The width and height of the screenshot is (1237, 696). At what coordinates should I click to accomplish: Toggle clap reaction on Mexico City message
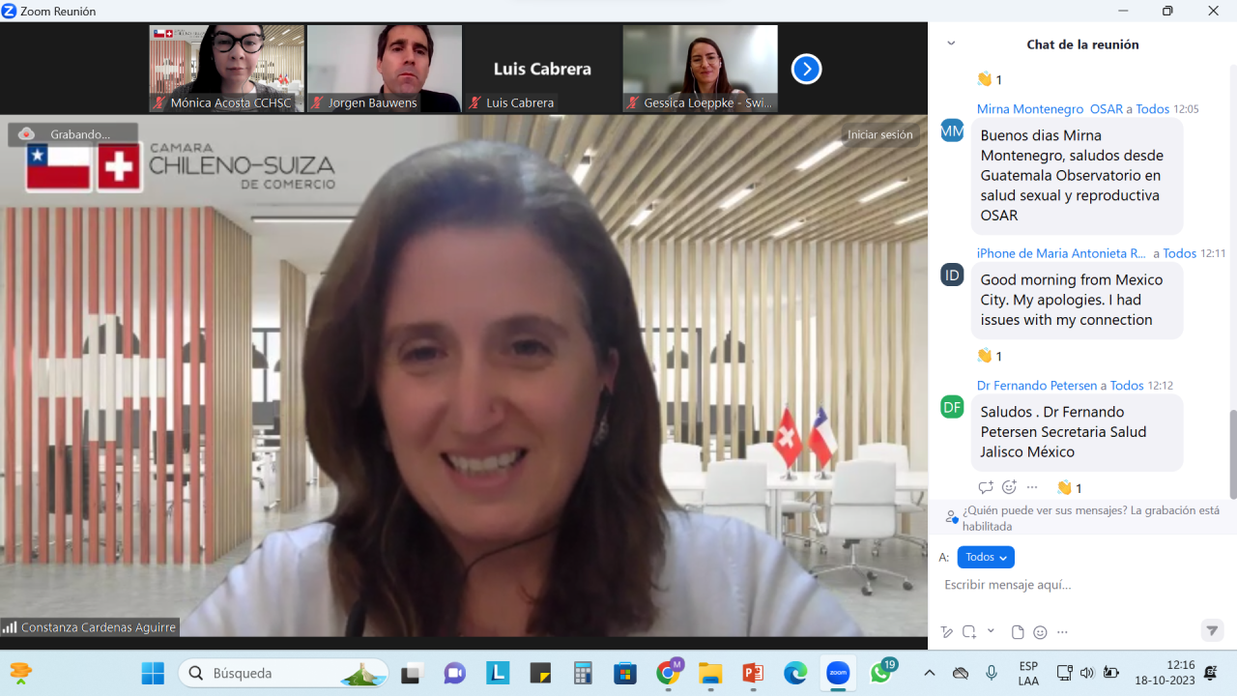pos(990,356)
